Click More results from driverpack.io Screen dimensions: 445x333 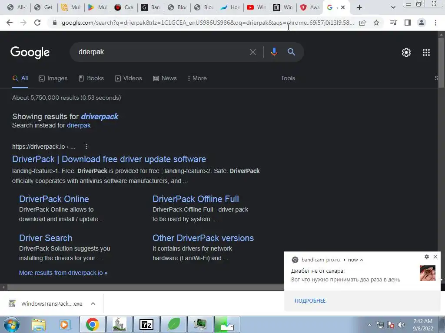(x=63, y=273)
